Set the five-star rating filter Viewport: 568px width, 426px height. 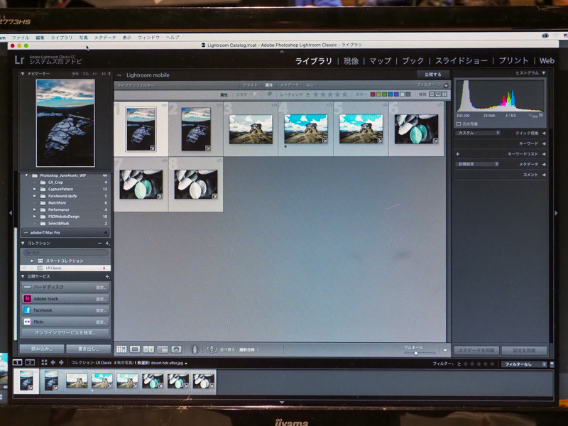tap(344, 94)
